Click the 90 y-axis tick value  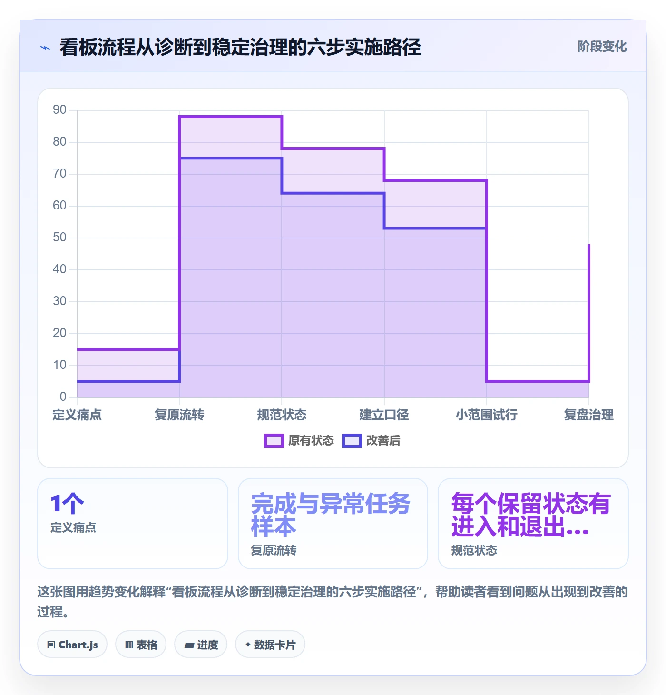pos(59,110)
